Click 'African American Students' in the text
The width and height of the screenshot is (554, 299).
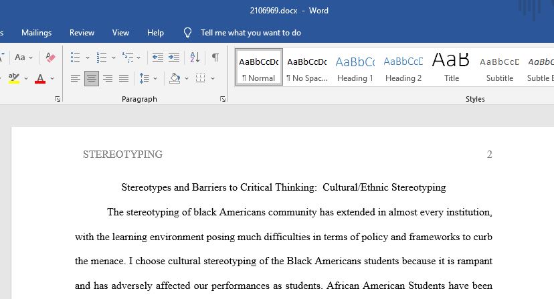click(x=385, y=286)
